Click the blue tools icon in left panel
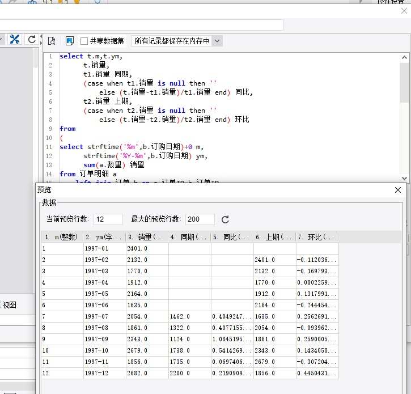 (14, 40)
